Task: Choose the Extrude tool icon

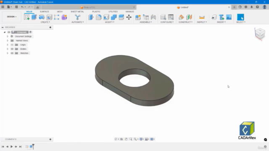Action: pos(34,17)
